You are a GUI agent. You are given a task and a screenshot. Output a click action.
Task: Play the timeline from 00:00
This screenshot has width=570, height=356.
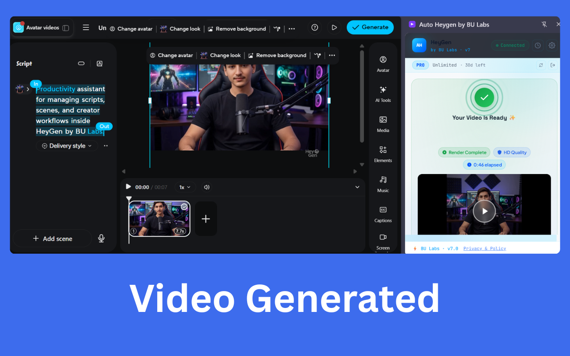pos(128,187)
